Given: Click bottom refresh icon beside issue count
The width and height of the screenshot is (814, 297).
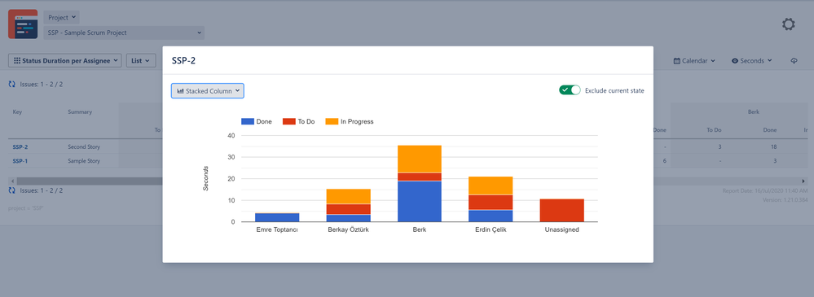Looking at the screenshot, I should point(12,190).
